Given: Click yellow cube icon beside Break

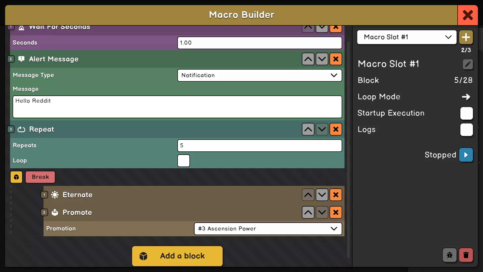Looking at the screenshot, I should point(16,177).
